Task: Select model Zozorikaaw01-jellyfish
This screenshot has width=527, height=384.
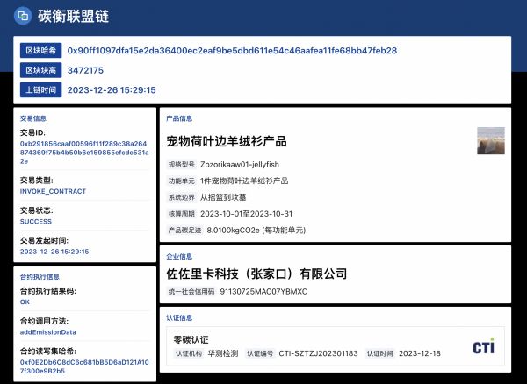Action: (x=240, y=164)
